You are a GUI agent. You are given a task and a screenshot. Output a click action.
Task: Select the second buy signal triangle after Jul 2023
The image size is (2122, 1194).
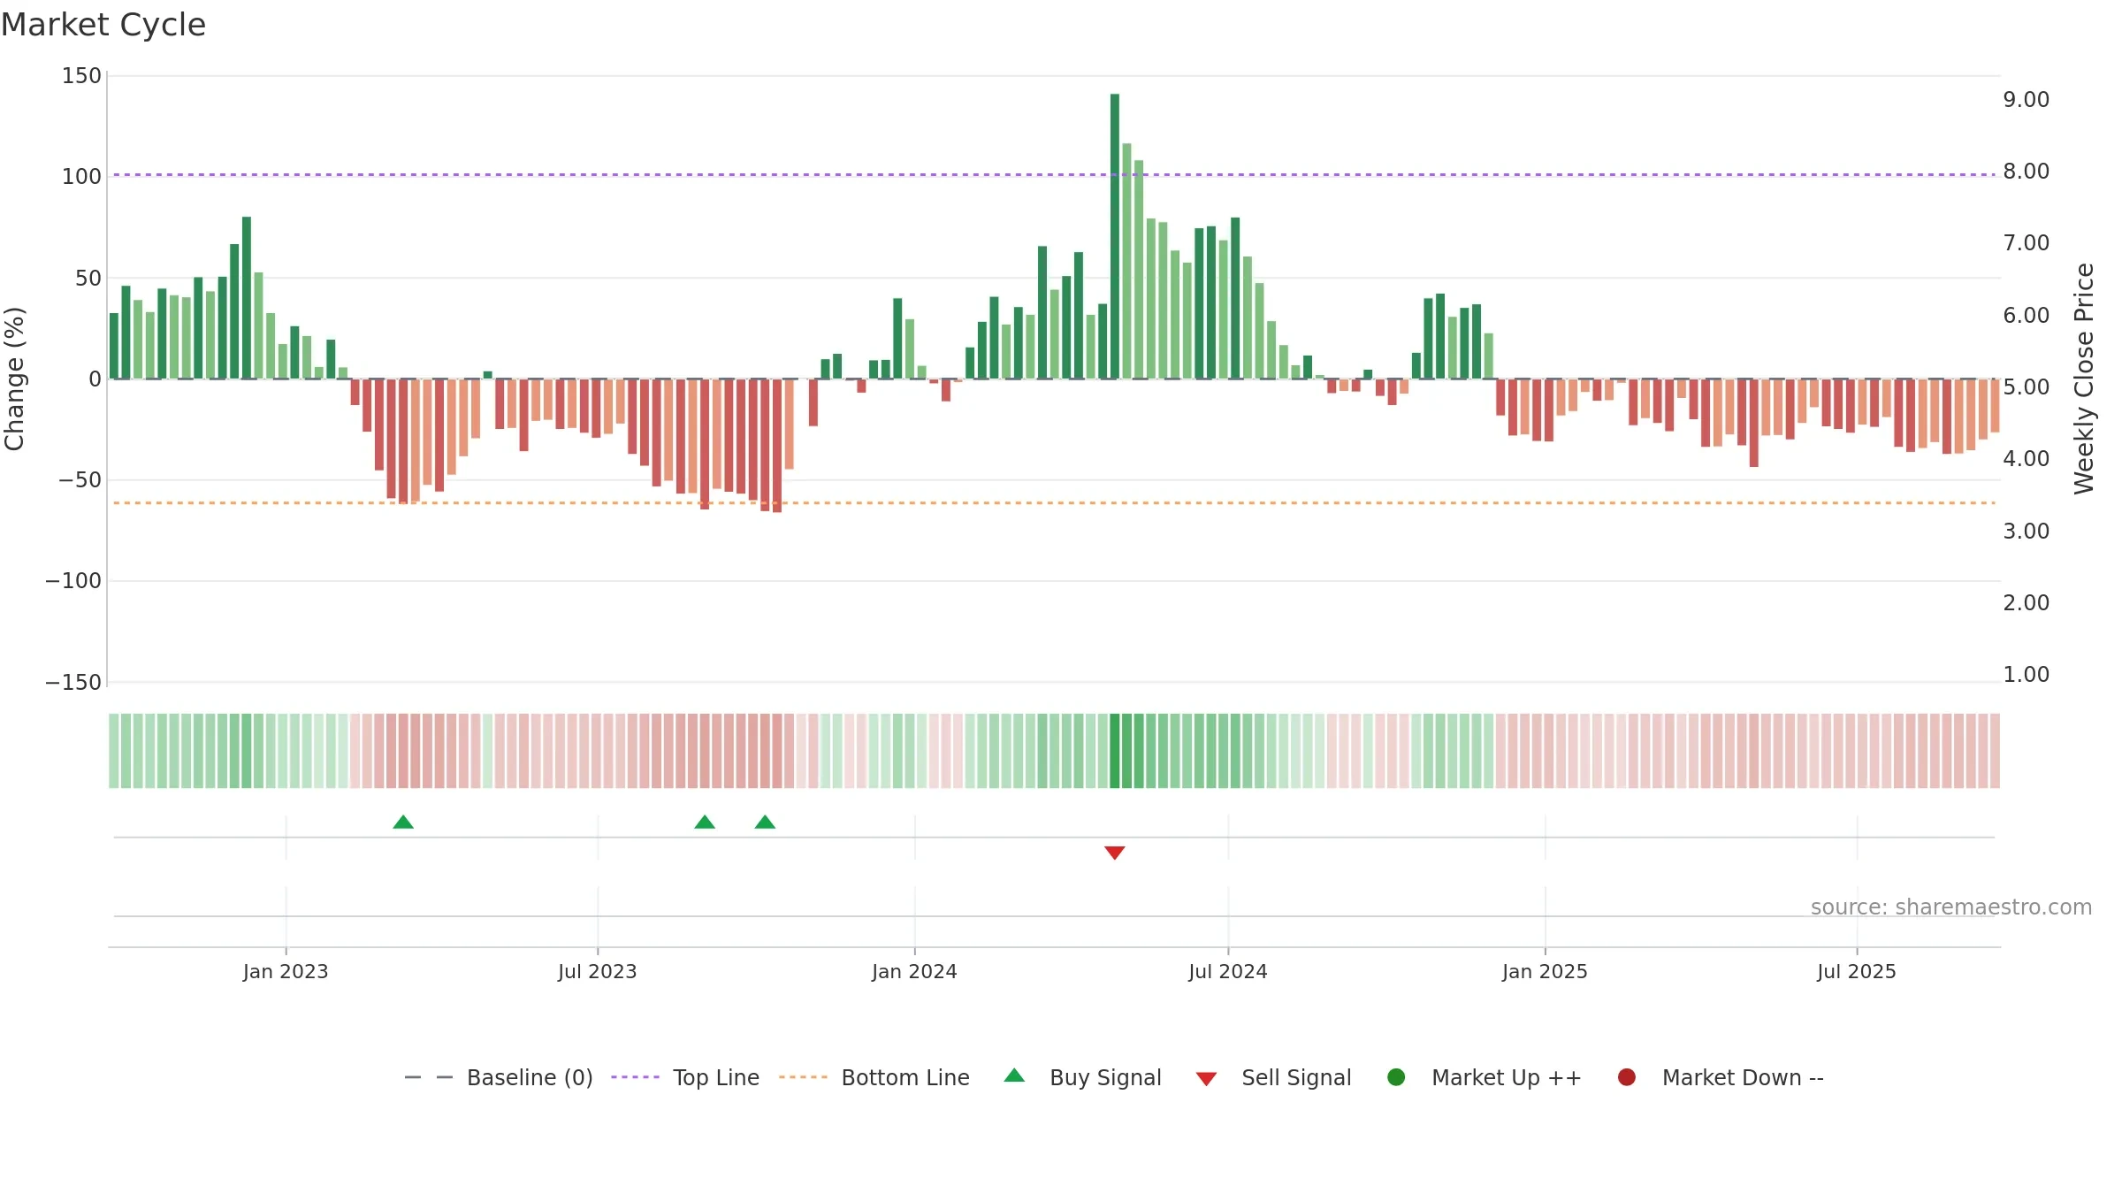coord(705,823)
